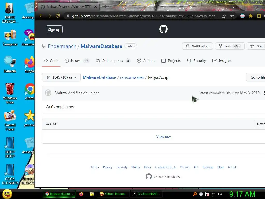The image size is (265, 199).
Task: Click the Firefox icon in taskbar
Action: [81, 194]
